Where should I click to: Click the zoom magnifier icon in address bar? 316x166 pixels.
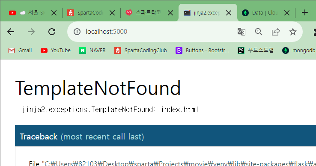(259, 32)
